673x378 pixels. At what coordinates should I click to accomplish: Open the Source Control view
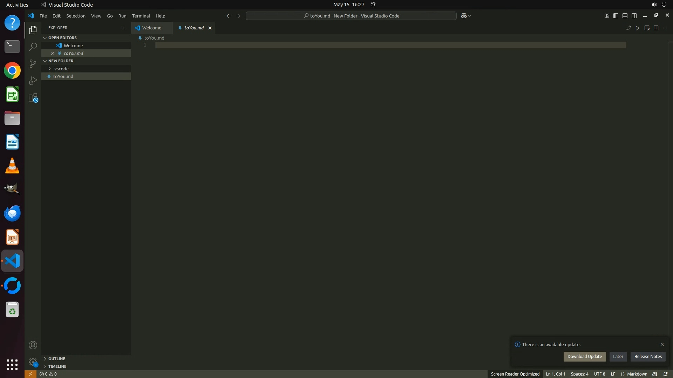pyautogui.click(x=33, y=63)
